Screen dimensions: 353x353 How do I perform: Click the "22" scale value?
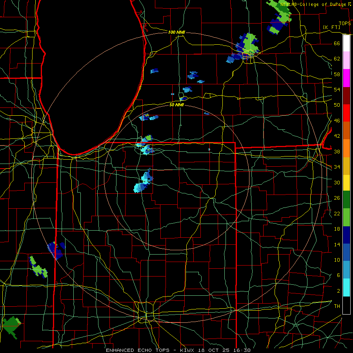[x=337, y=213]
